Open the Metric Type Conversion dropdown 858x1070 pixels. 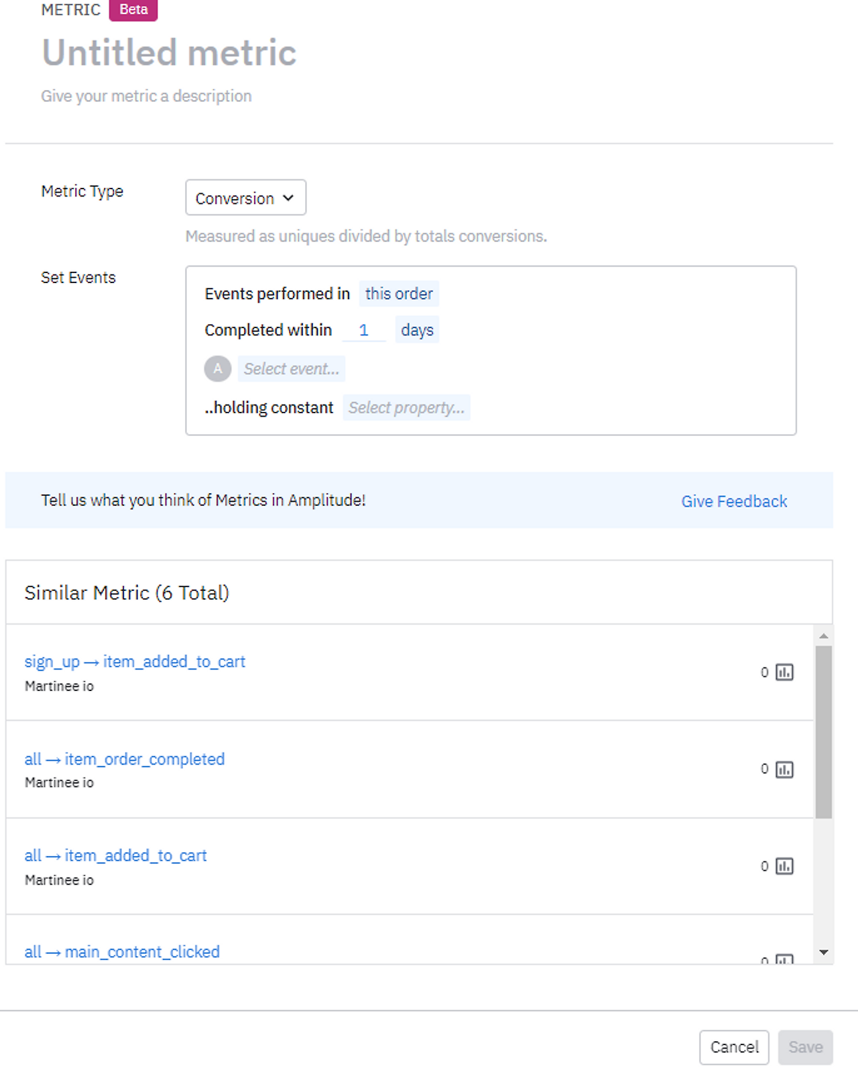click(245, 198)
